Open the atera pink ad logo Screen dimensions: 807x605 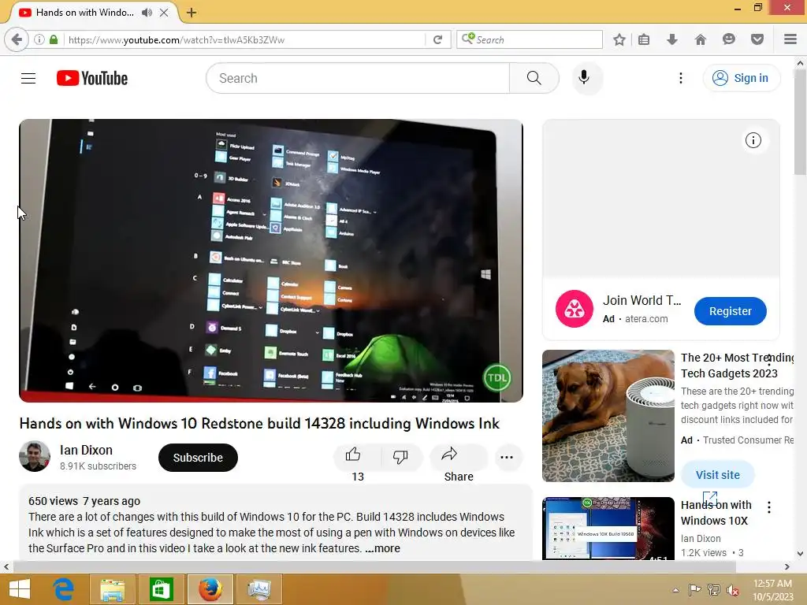pos(575,309)
